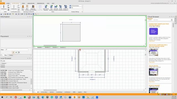Switch to the Countertops view tab
Image resolution: width=177 pixels, height=99 pixels.
coord(59,92)
